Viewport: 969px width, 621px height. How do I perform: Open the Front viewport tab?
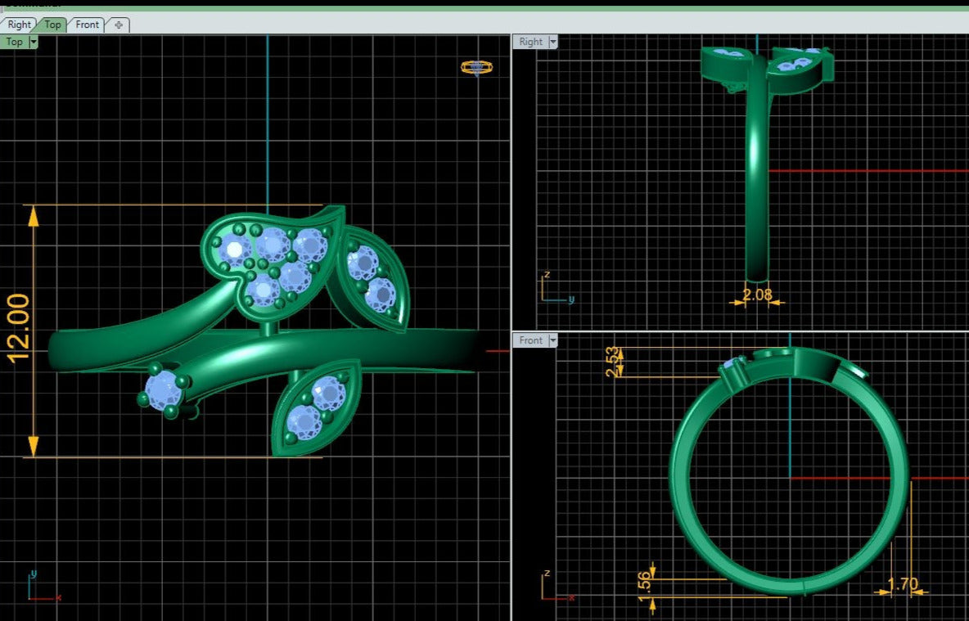(x=87, y=25)
